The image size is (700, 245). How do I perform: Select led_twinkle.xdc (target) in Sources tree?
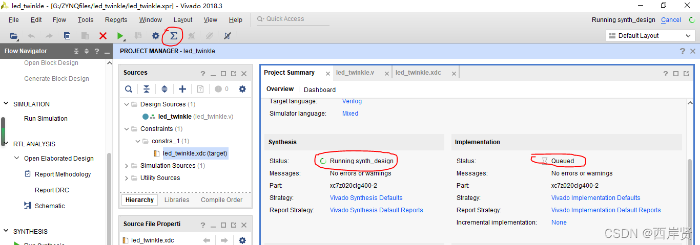click(195, 153)
